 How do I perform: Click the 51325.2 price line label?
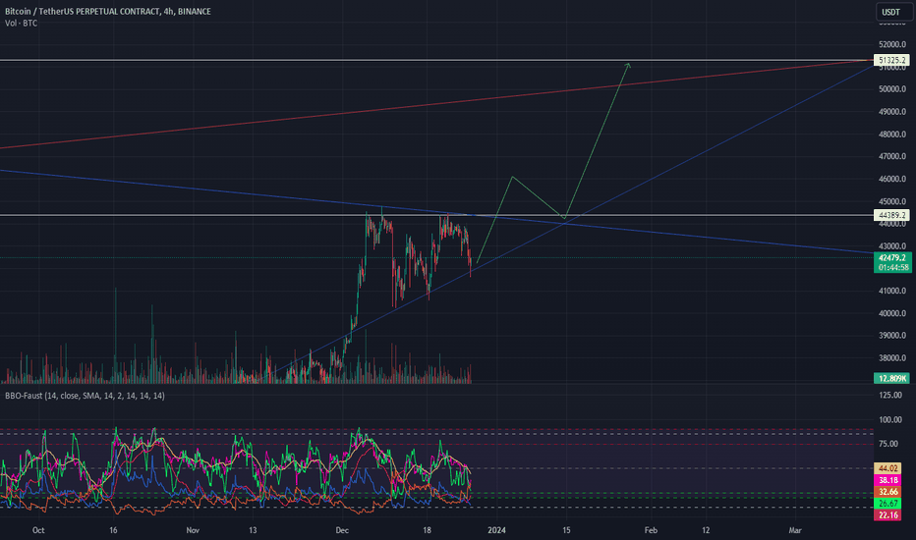coord(891,60)
